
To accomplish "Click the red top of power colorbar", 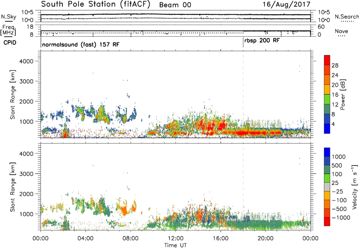I will click(x=327, y=60).
